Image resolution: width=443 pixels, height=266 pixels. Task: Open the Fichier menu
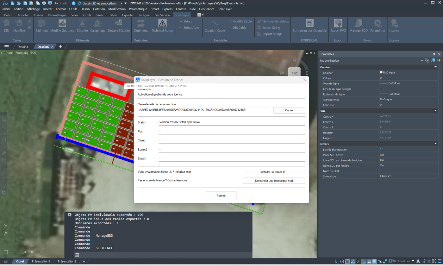[6, 9]
